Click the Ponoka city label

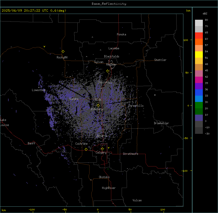pyautogui.click(x=121, y=34)
